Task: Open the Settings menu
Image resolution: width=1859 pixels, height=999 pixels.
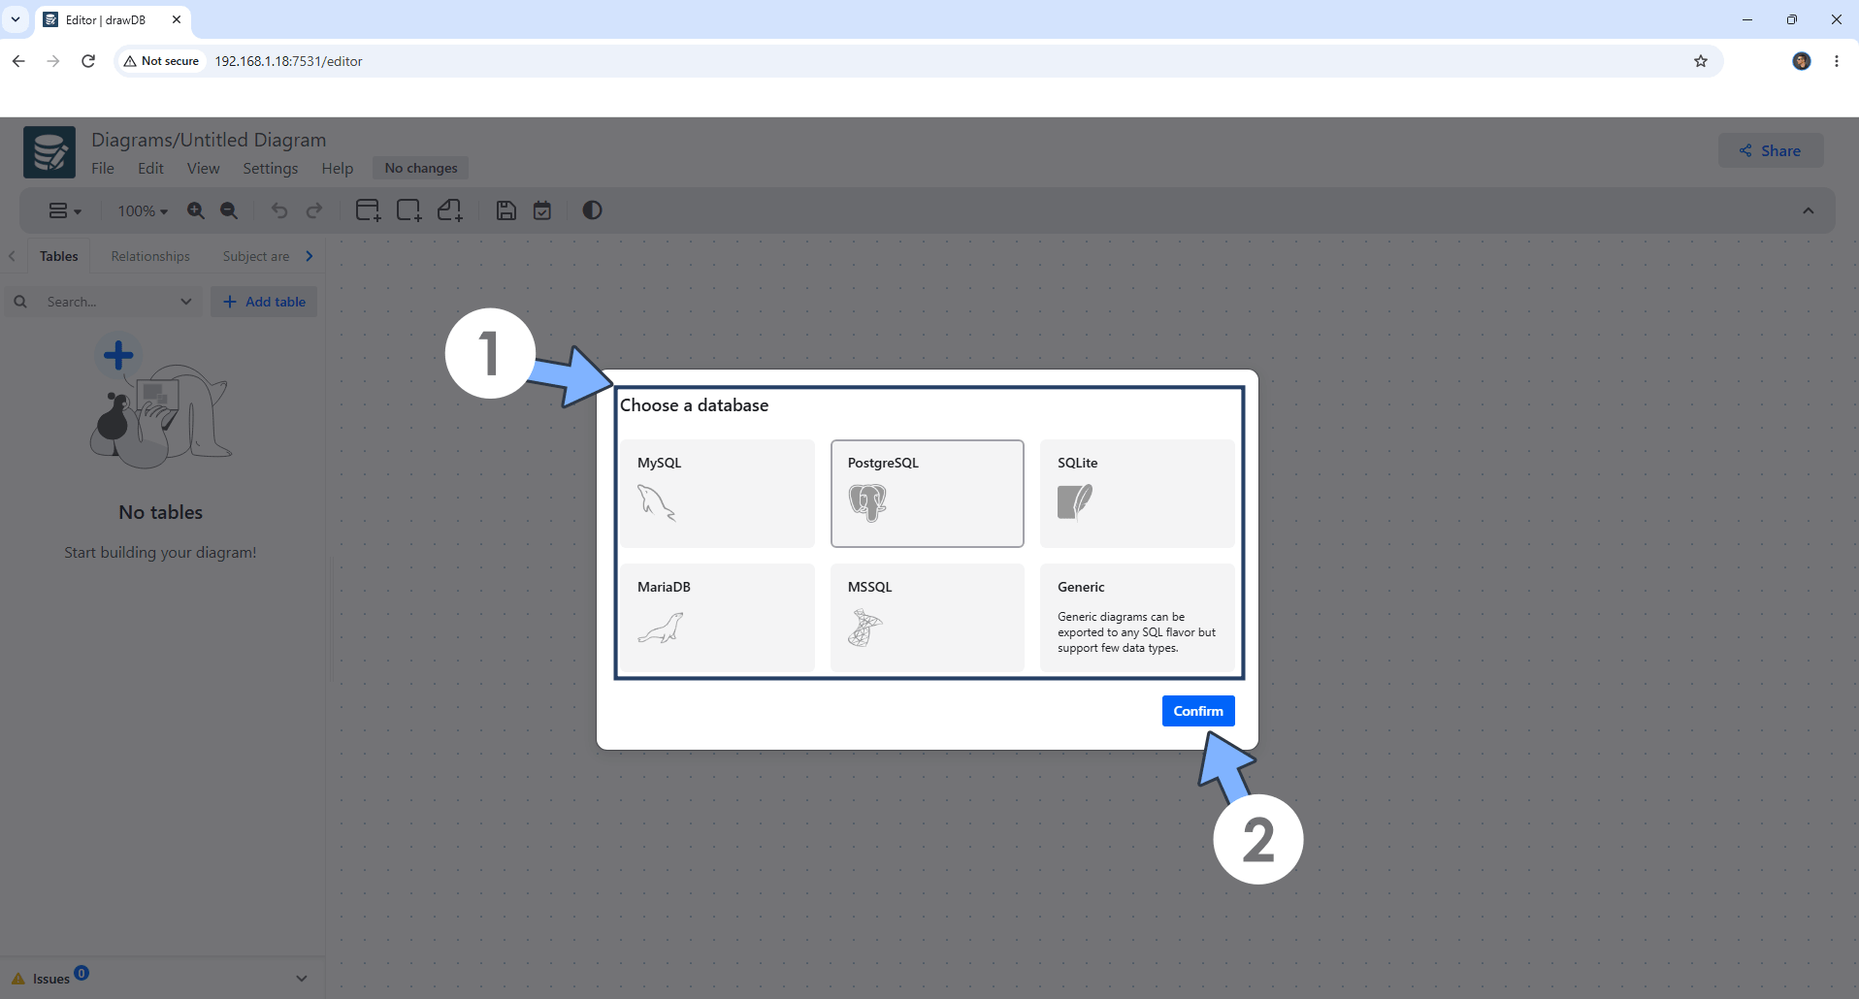Action: 271,168
